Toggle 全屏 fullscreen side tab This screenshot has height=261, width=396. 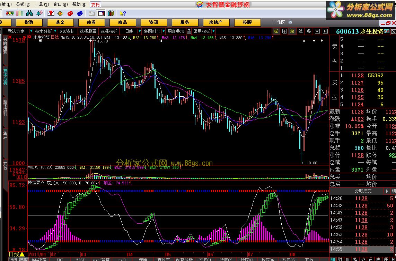5,135
